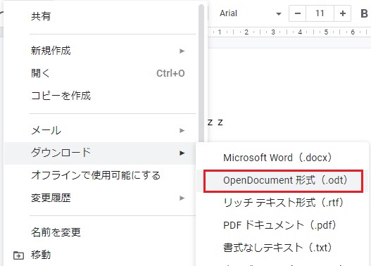Screen dimensions: 371x266
Task: Download as リッチ テキスト形式 (.rtf)
Action: (x=282, y=203)
